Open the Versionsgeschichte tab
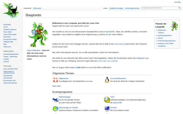 (132, 8)
